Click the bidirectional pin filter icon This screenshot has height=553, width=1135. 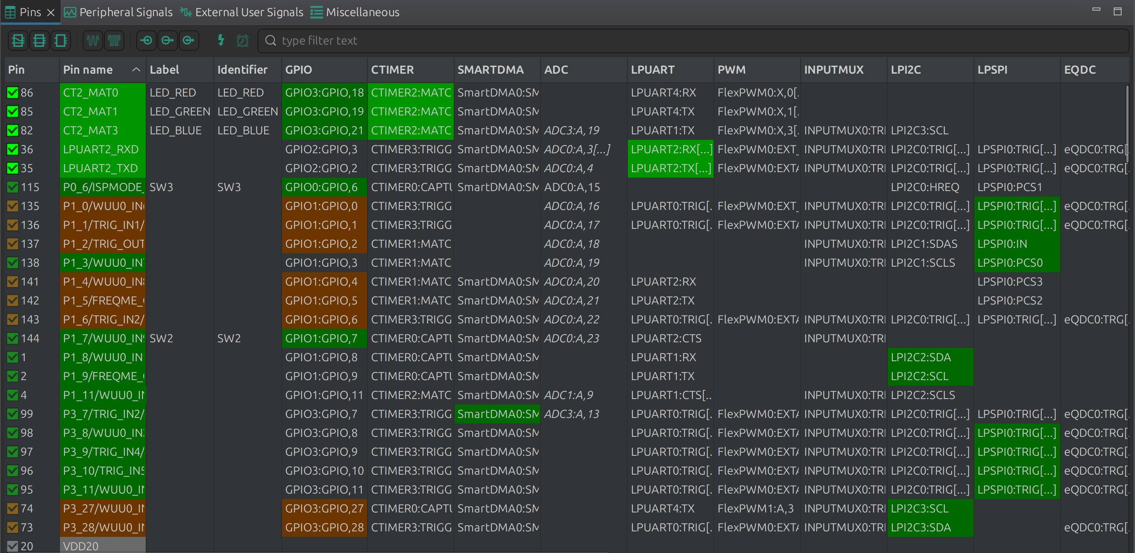189,41
